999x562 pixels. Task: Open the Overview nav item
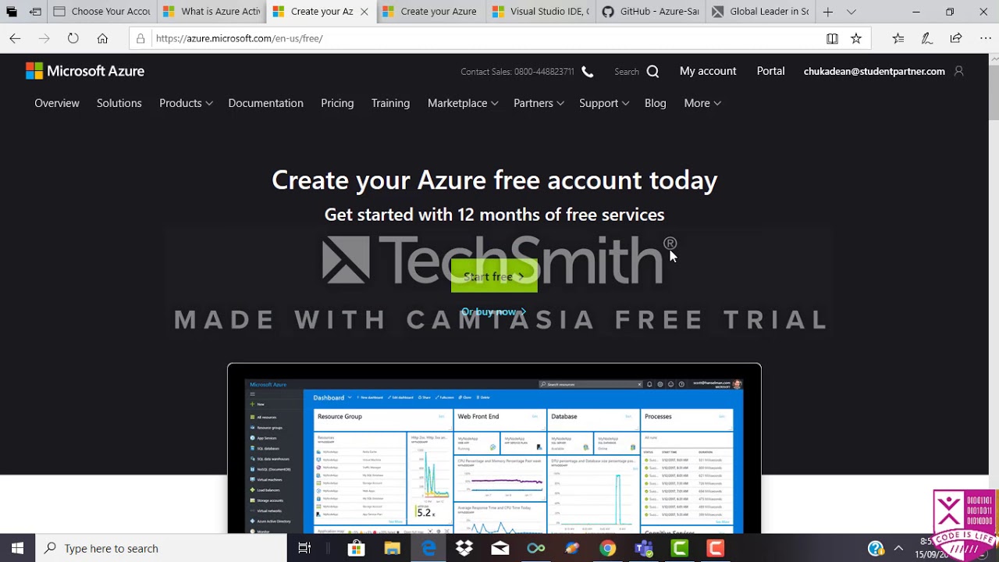point(57,103)
